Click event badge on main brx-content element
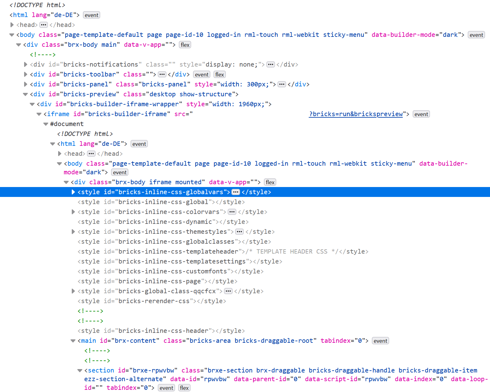490x392 pixels. tap(380, 341)
